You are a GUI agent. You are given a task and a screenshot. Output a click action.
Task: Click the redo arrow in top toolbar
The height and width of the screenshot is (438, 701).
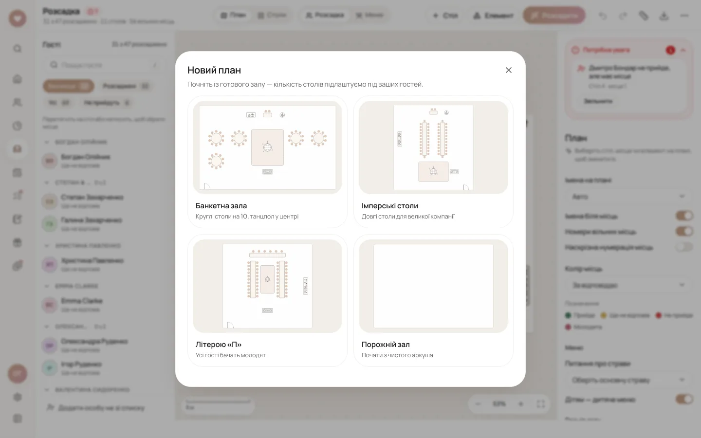(x=623, y=16)
